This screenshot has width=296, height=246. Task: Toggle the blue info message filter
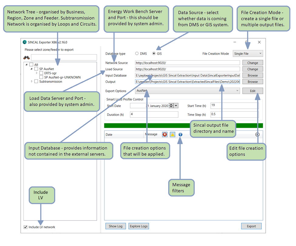tap(180, 134)
